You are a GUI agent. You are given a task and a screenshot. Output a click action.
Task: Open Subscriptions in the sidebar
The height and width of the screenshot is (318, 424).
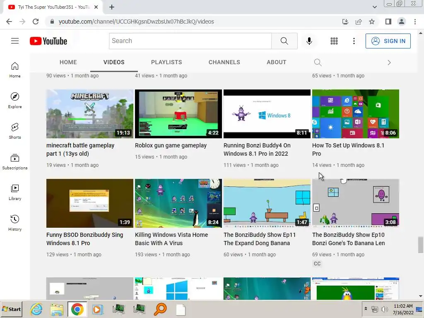[15, 161]
